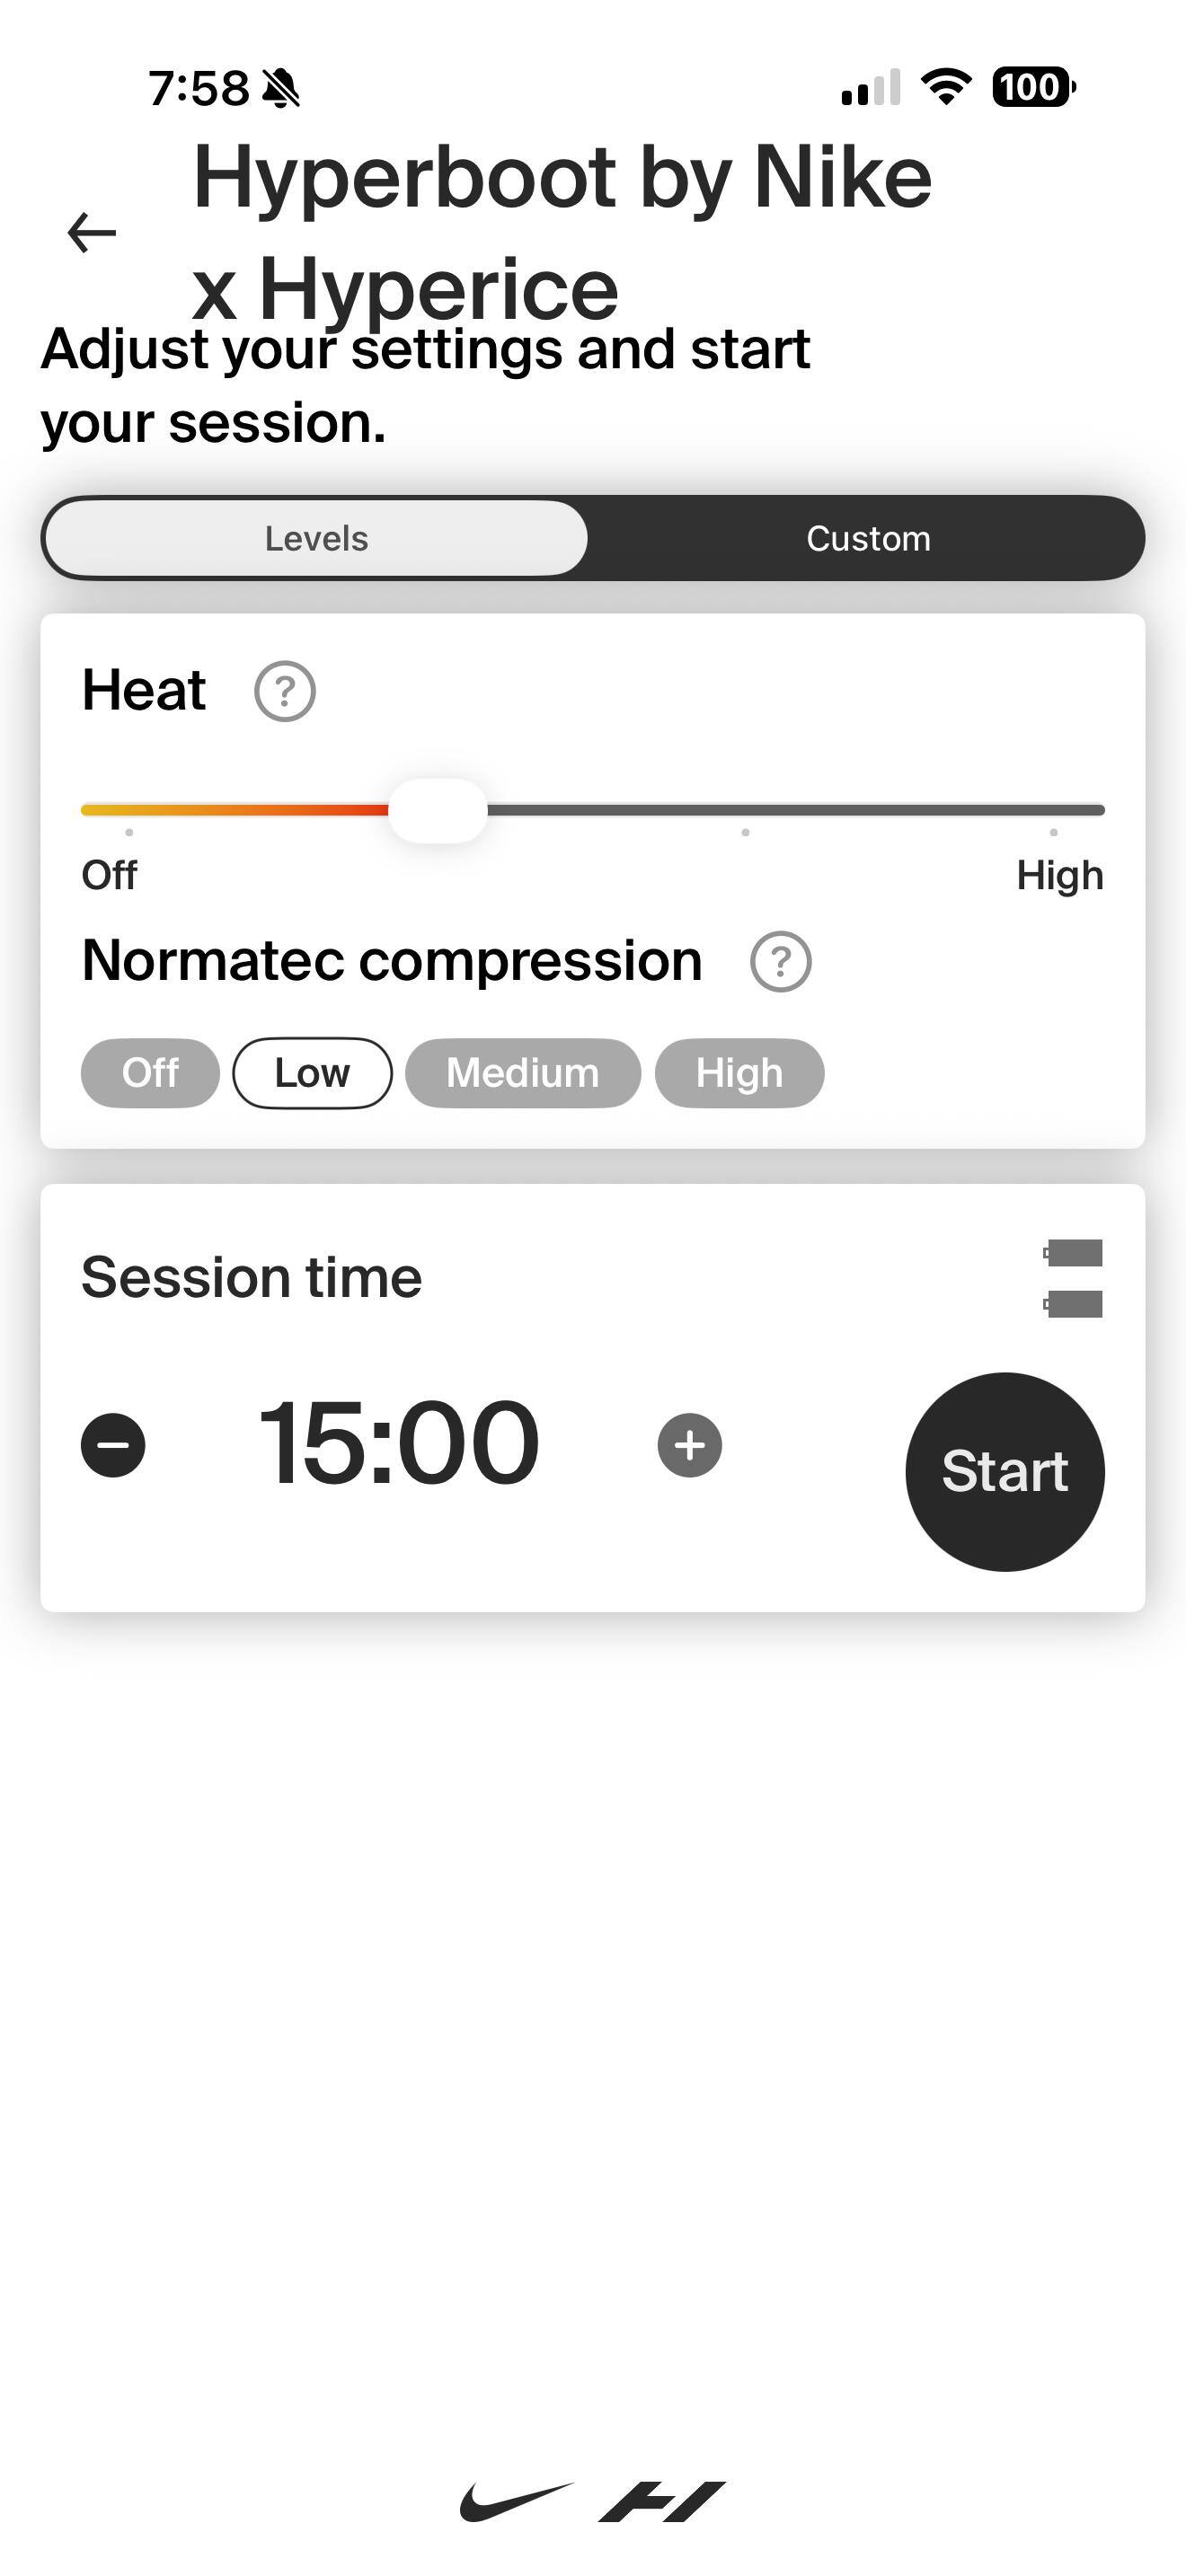The width and height of the screenshot is (1186, 2576).
Task: Select High compression level
Action: (739, 1073)
